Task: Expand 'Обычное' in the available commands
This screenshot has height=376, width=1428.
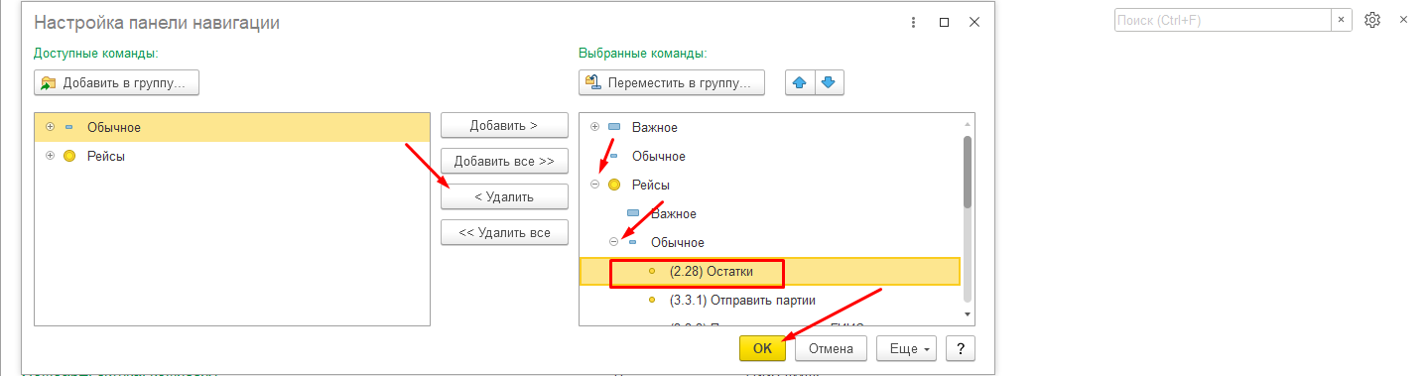Action: 50,127
